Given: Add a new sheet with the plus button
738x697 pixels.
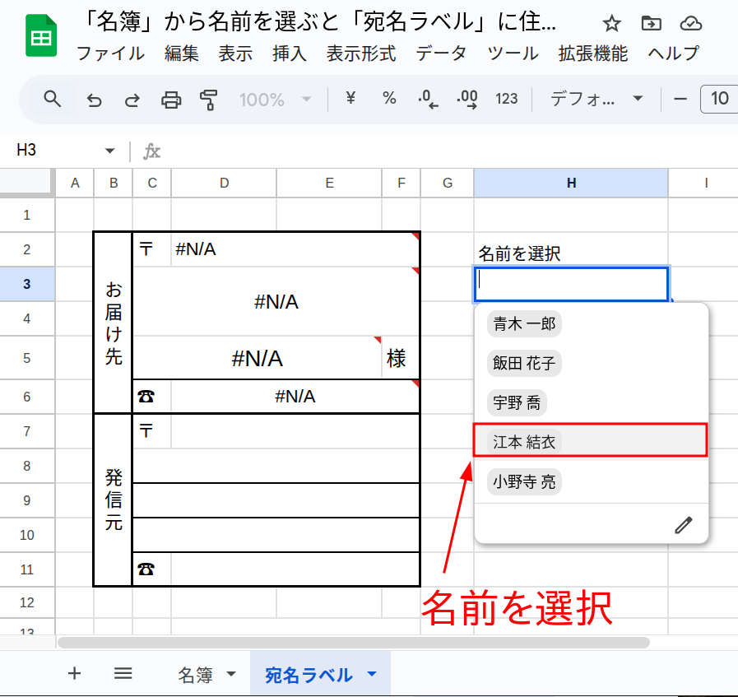Looking at the screenshot, I should click(74, 673).
